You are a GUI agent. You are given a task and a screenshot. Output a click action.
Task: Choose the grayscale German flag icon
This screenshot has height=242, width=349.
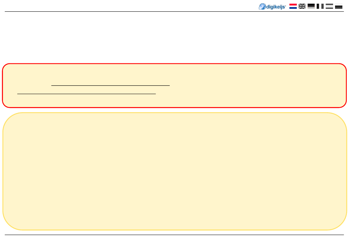311,6
